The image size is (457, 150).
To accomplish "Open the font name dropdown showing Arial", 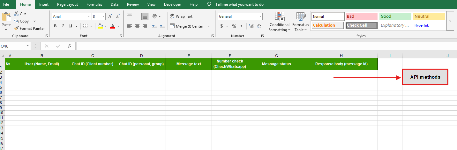I will [89, 16].
